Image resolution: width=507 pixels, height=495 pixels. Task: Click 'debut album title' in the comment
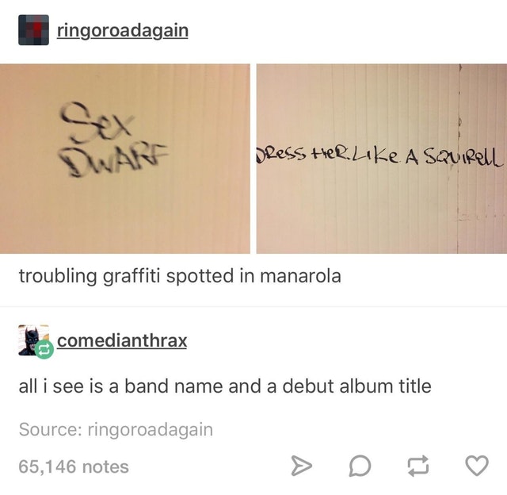pos(357,386)
